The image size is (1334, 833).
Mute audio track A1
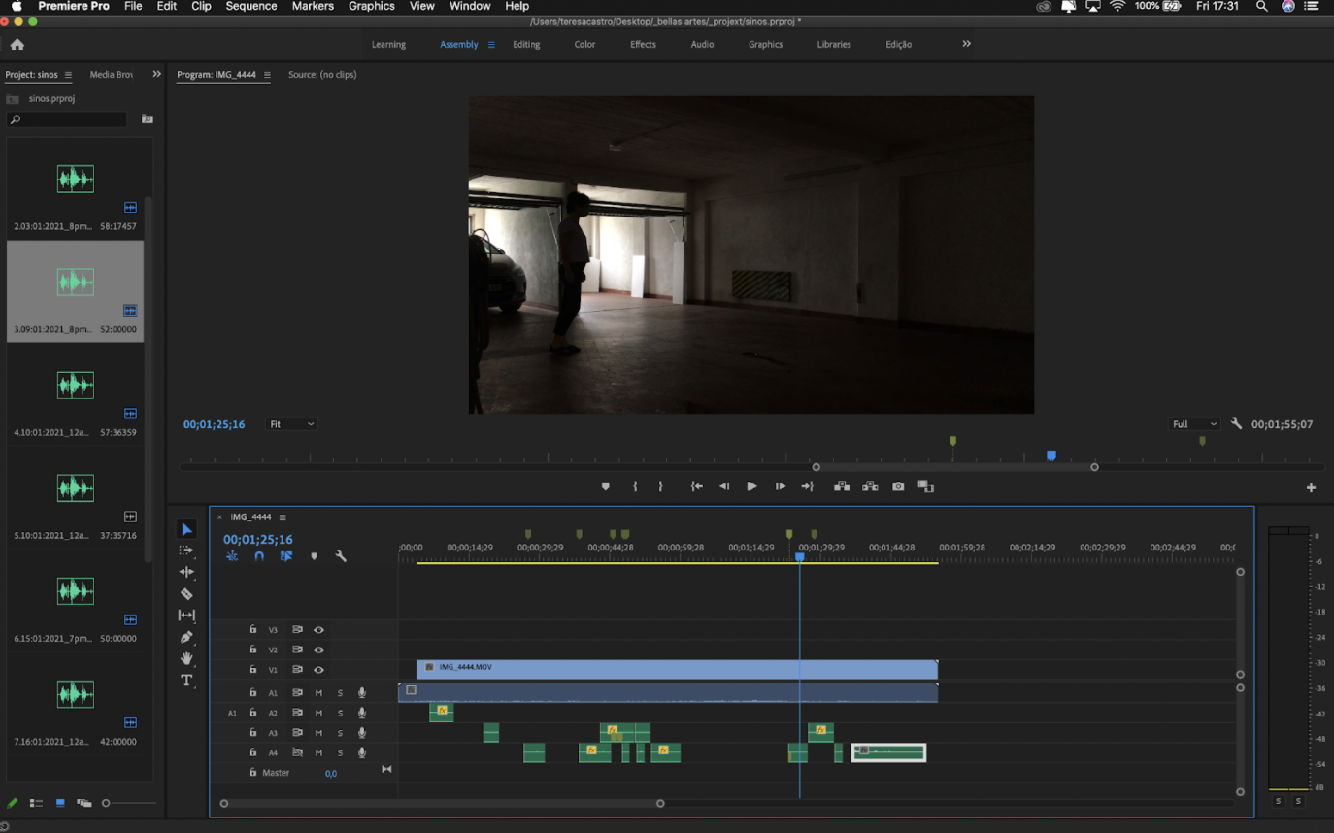[318, 693]
